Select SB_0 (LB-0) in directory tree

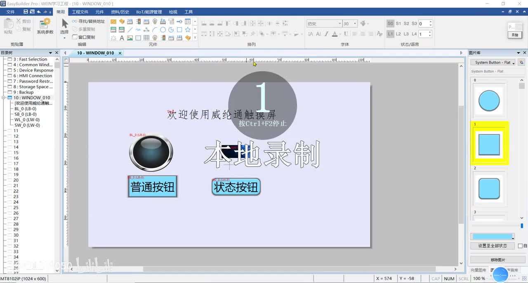[26, 114]
